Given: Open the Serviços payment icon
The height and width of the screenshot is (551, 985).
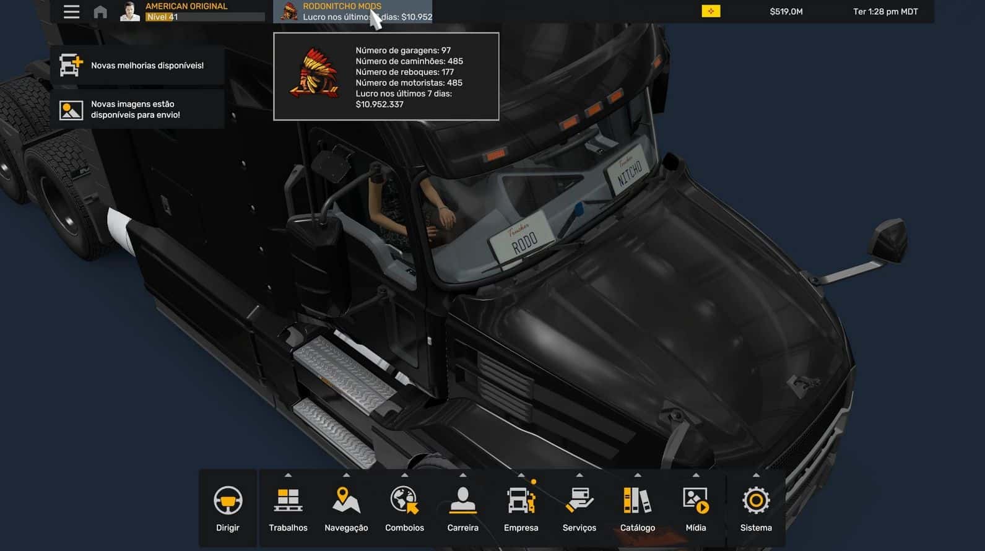Looking at the screenshot, I should (x=579, y=501).
